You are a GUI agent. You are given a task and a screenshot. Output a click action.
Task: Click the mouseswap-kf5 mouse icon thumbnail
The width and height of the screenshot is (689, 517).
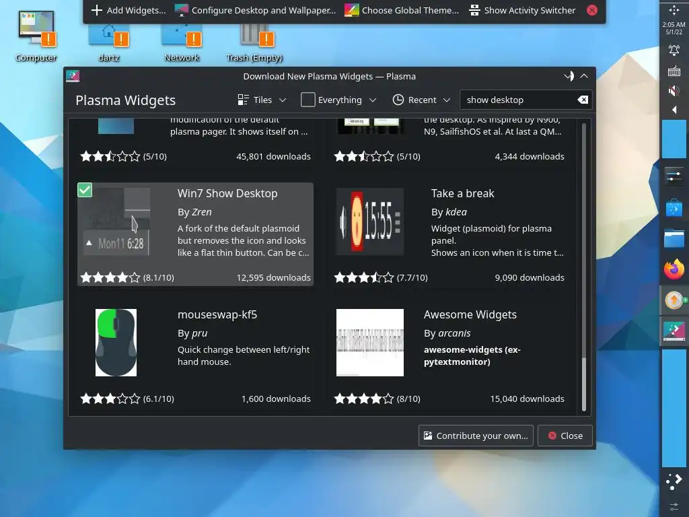coord(116,343)
